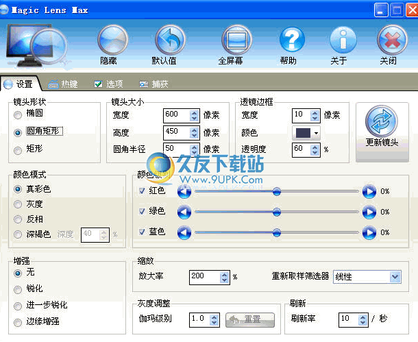Open the lens border 颜色 dropdown
Image resolution: width=418 pixels, height=342 pixels.
[306, 133]
